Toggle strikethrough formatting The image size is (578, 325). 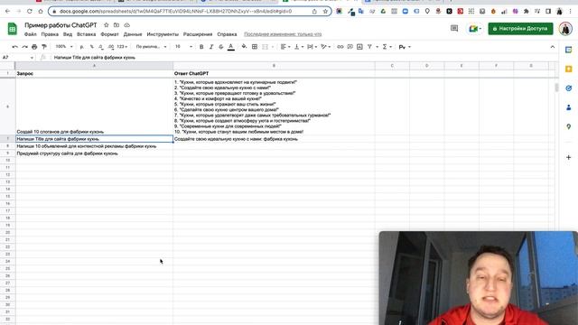pos(220,47)
